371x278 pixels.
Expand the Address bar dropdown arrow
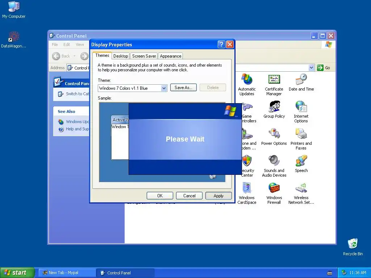coord(311,68)
